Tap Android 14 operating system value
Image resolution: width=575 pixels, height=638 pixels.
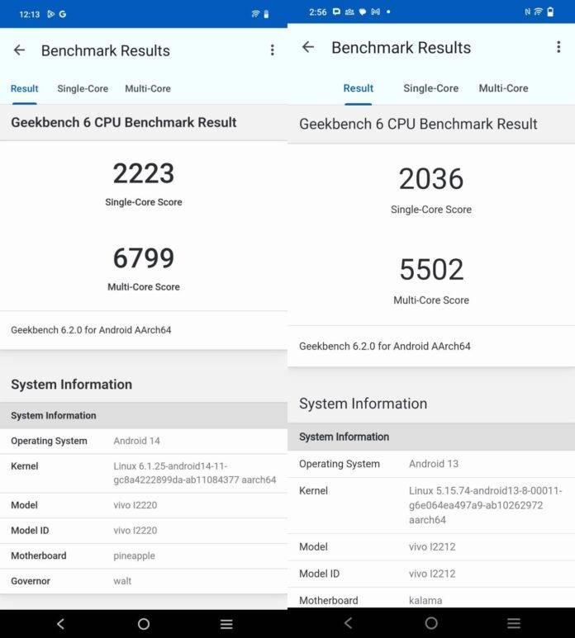137,441
